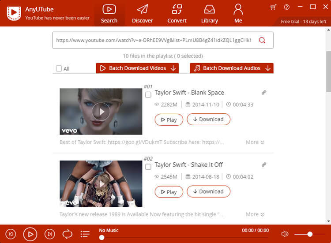Click the playback progress slider knob

pos(102,238)
